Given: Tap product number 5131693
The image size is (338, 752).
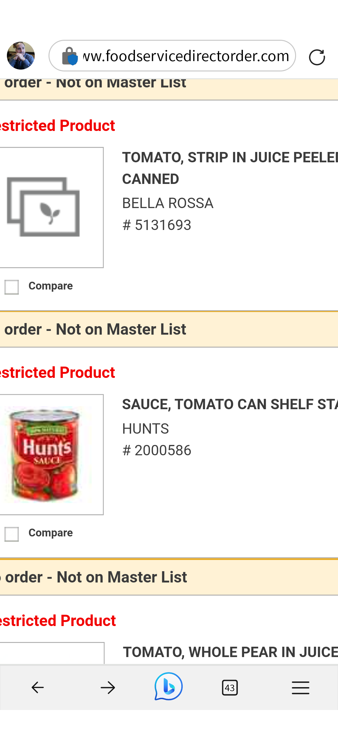Looking at the screenshot, I should point(157,225).
